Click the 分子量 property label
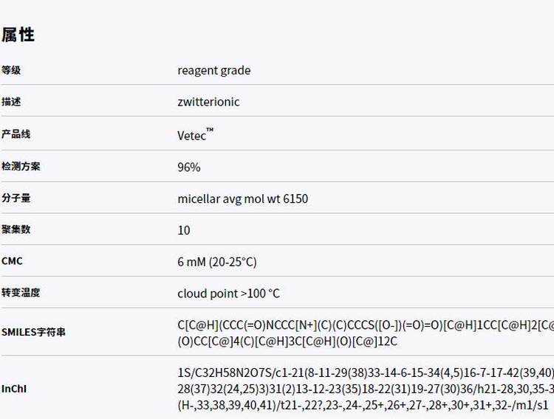The image size is (554, 419). coord(16,198)
